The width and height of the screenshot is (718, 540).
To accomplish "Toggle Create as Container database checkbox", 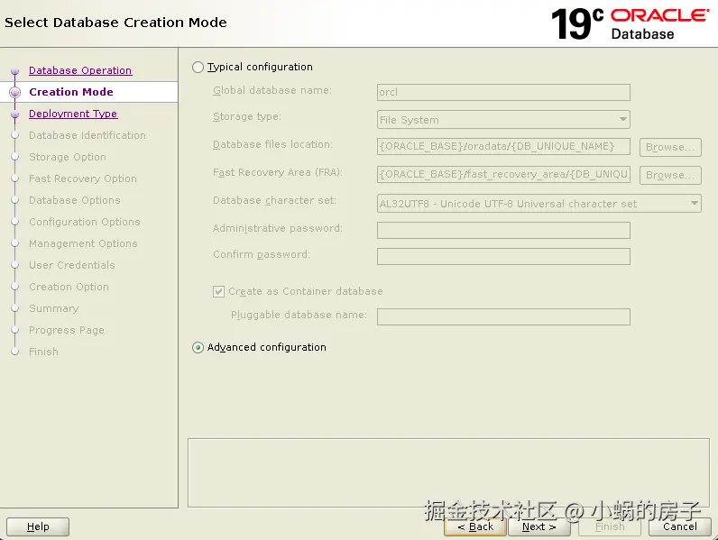I will coord(218,291).
